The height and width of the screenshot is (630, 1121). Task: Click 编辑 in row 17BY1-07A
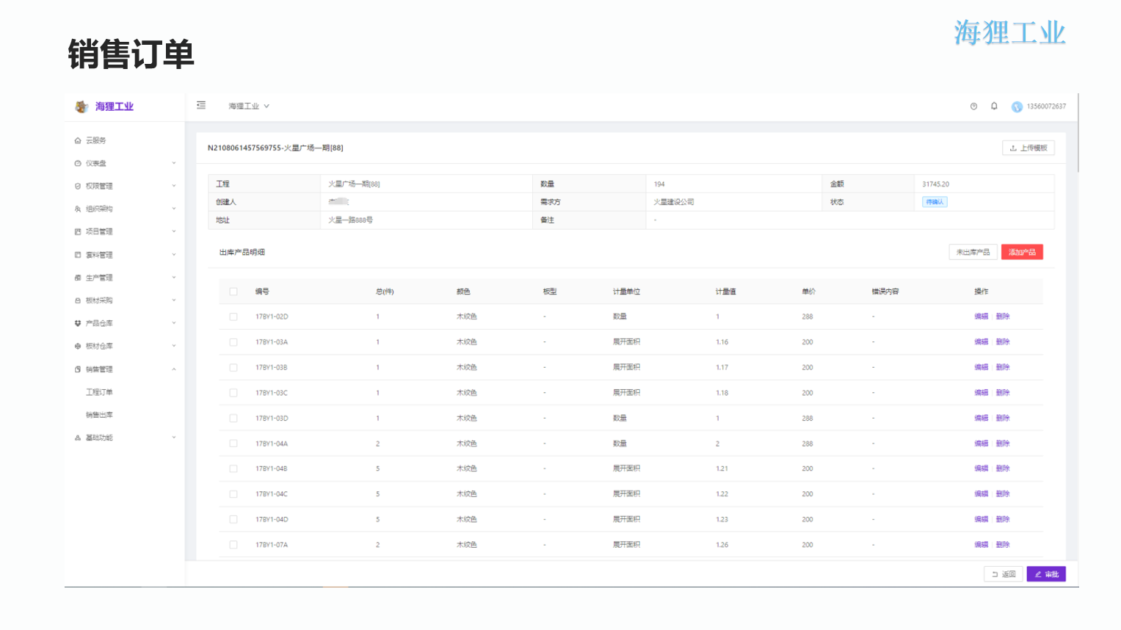(981, 545)
